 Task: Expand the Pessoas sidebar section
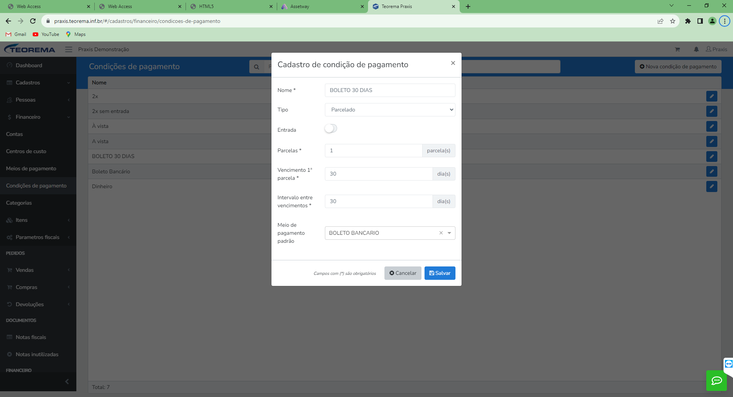38,100
